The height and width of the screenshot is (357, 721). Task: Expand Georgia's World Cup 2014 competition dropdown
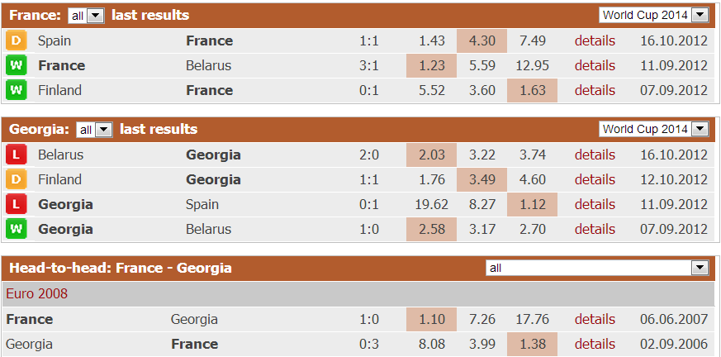[653, 129]
